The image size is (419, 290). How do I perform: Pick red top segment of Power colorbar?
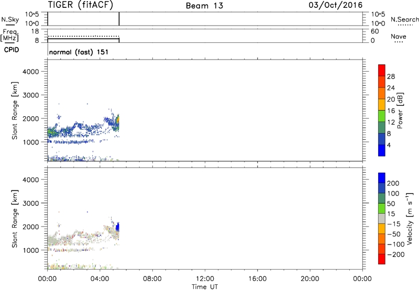(382, 71)
